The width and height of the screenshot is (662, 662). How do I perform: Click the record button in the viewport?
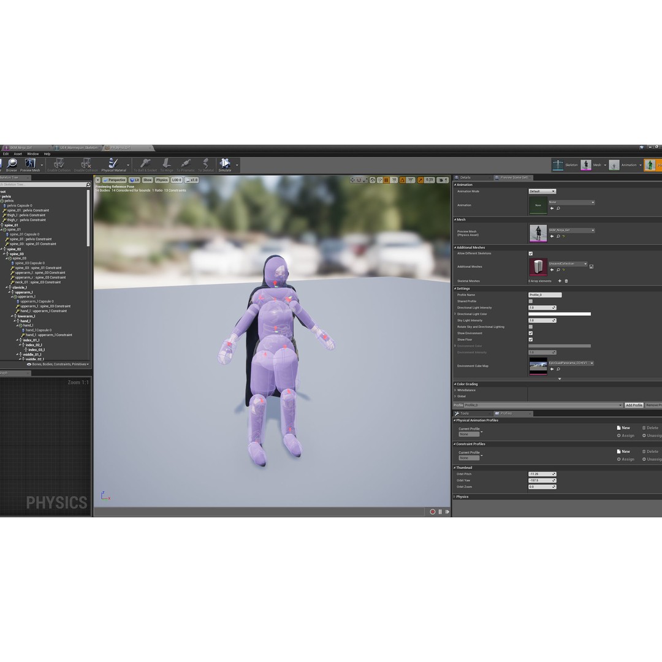[x=432, y=512]
